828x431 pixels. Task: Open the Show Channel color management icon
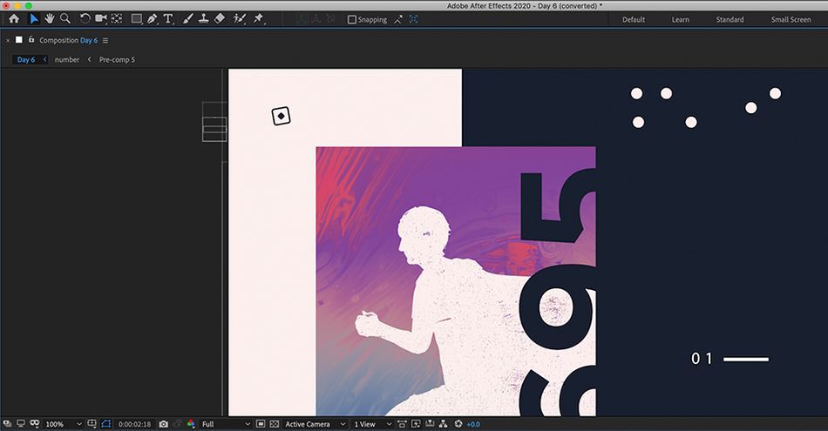click(191, 424)
